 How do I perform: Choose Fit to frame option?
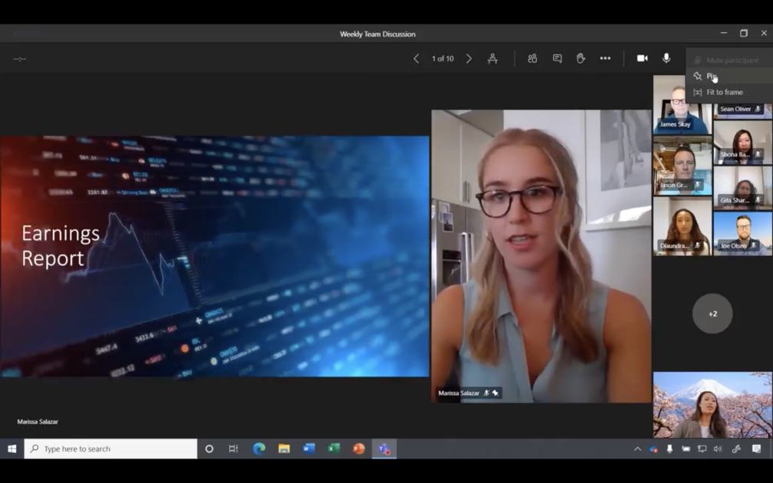click(724, 92)
